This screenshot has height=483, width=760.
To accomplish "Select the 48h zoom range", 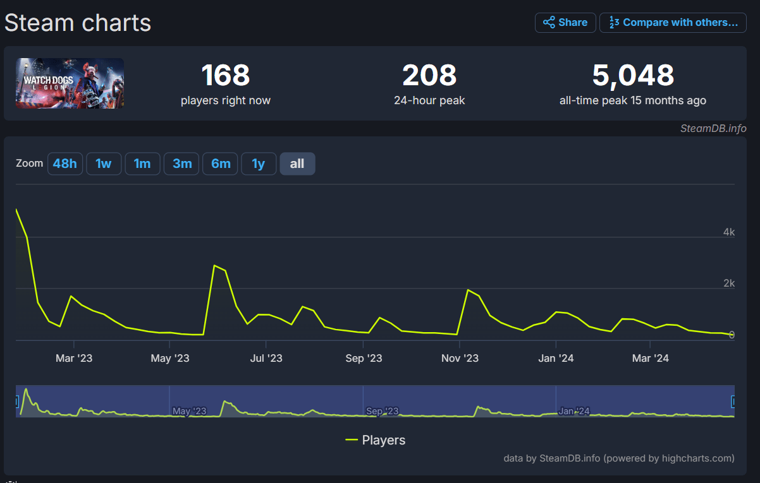I will click(65, 164).
